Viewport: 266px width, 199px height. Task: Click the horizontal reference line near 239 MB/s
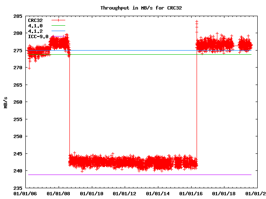pyautogui.click(x=137, y=175)
